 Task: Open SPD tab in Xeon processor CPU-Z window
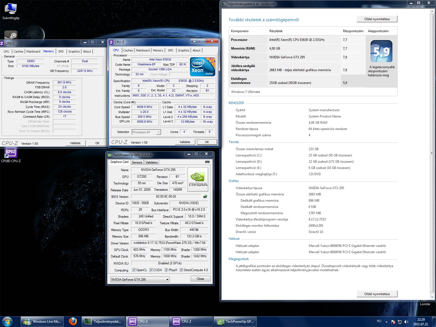171,50
